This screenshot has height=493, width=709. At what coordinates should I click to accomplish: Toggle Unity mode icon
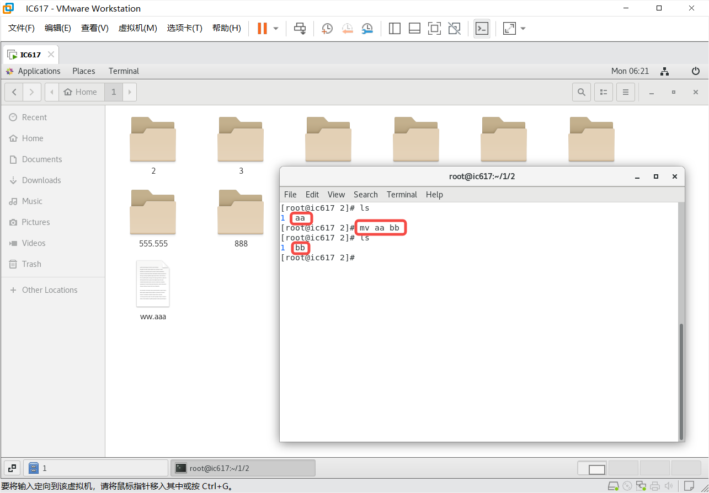(x=454, y=28)
